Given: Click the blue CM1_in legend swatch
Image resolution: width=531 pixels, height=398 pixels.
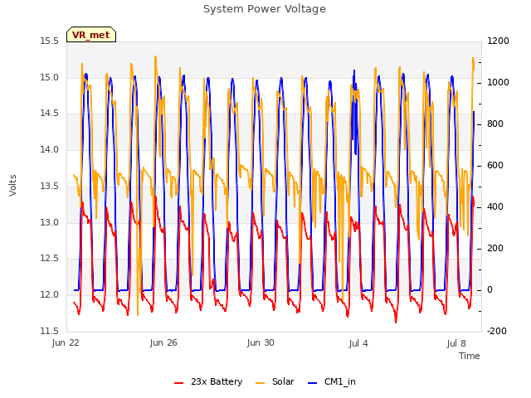Looking at the screenshot, I should pos(312,383).
